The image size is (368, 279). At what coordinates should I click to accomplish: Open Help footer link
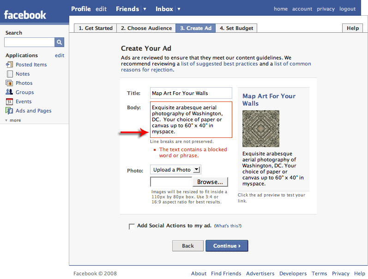tap(360, 273)
